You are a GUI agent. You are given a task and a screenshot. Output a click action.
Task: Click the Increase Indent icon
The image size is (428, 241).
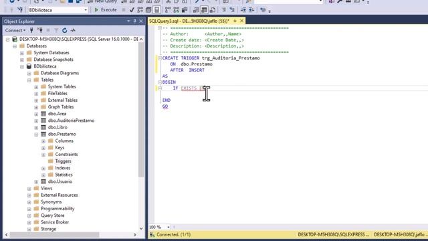[251, 10]
